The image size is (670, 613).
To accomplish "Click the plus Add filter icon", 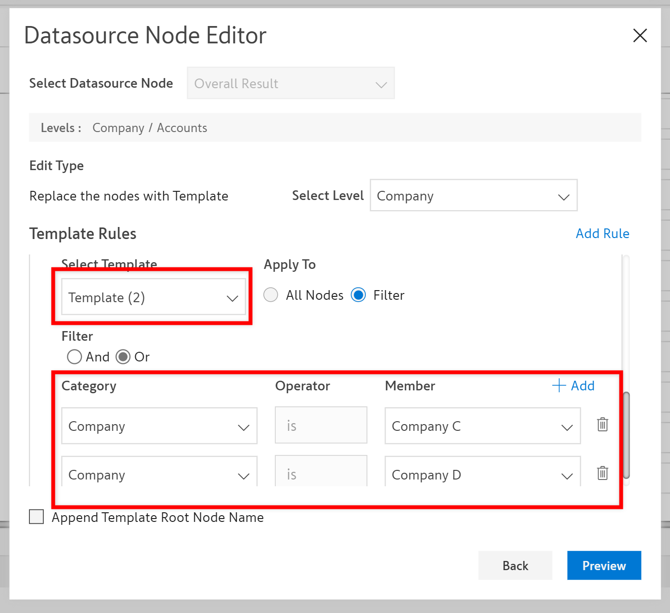I will (559, 386).
